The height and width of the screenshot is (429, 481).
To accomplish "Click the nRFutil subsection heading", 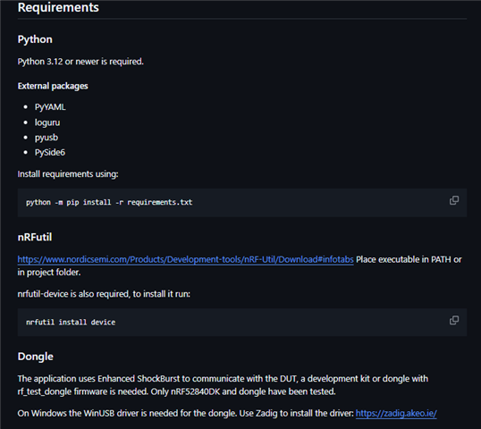I will (35, 237).
